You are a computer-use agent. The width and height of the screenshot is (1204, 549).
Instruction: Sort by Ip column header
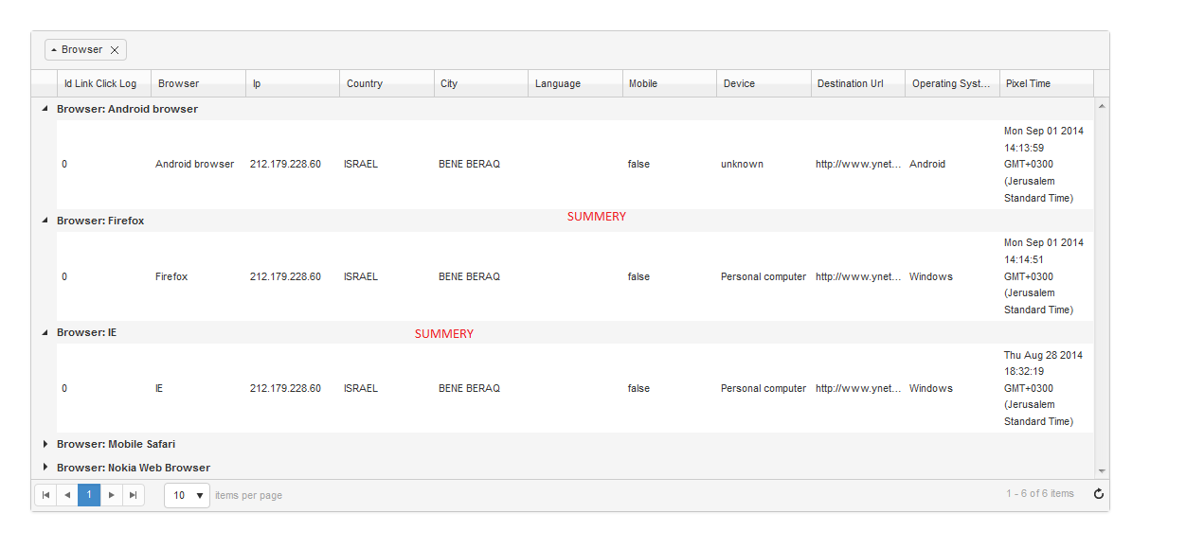pyautogui.click(x=257, y=83)
